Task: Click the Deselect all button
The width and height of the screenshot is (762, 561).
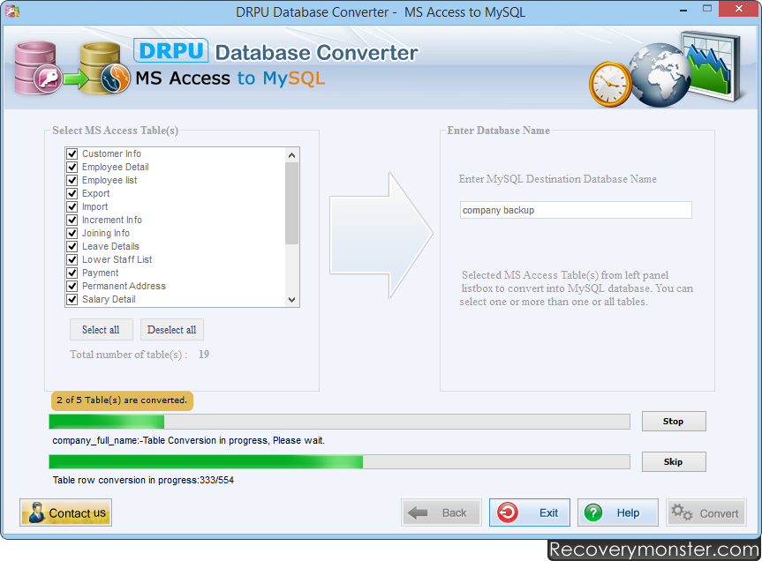Action: (x=172, y=330)
